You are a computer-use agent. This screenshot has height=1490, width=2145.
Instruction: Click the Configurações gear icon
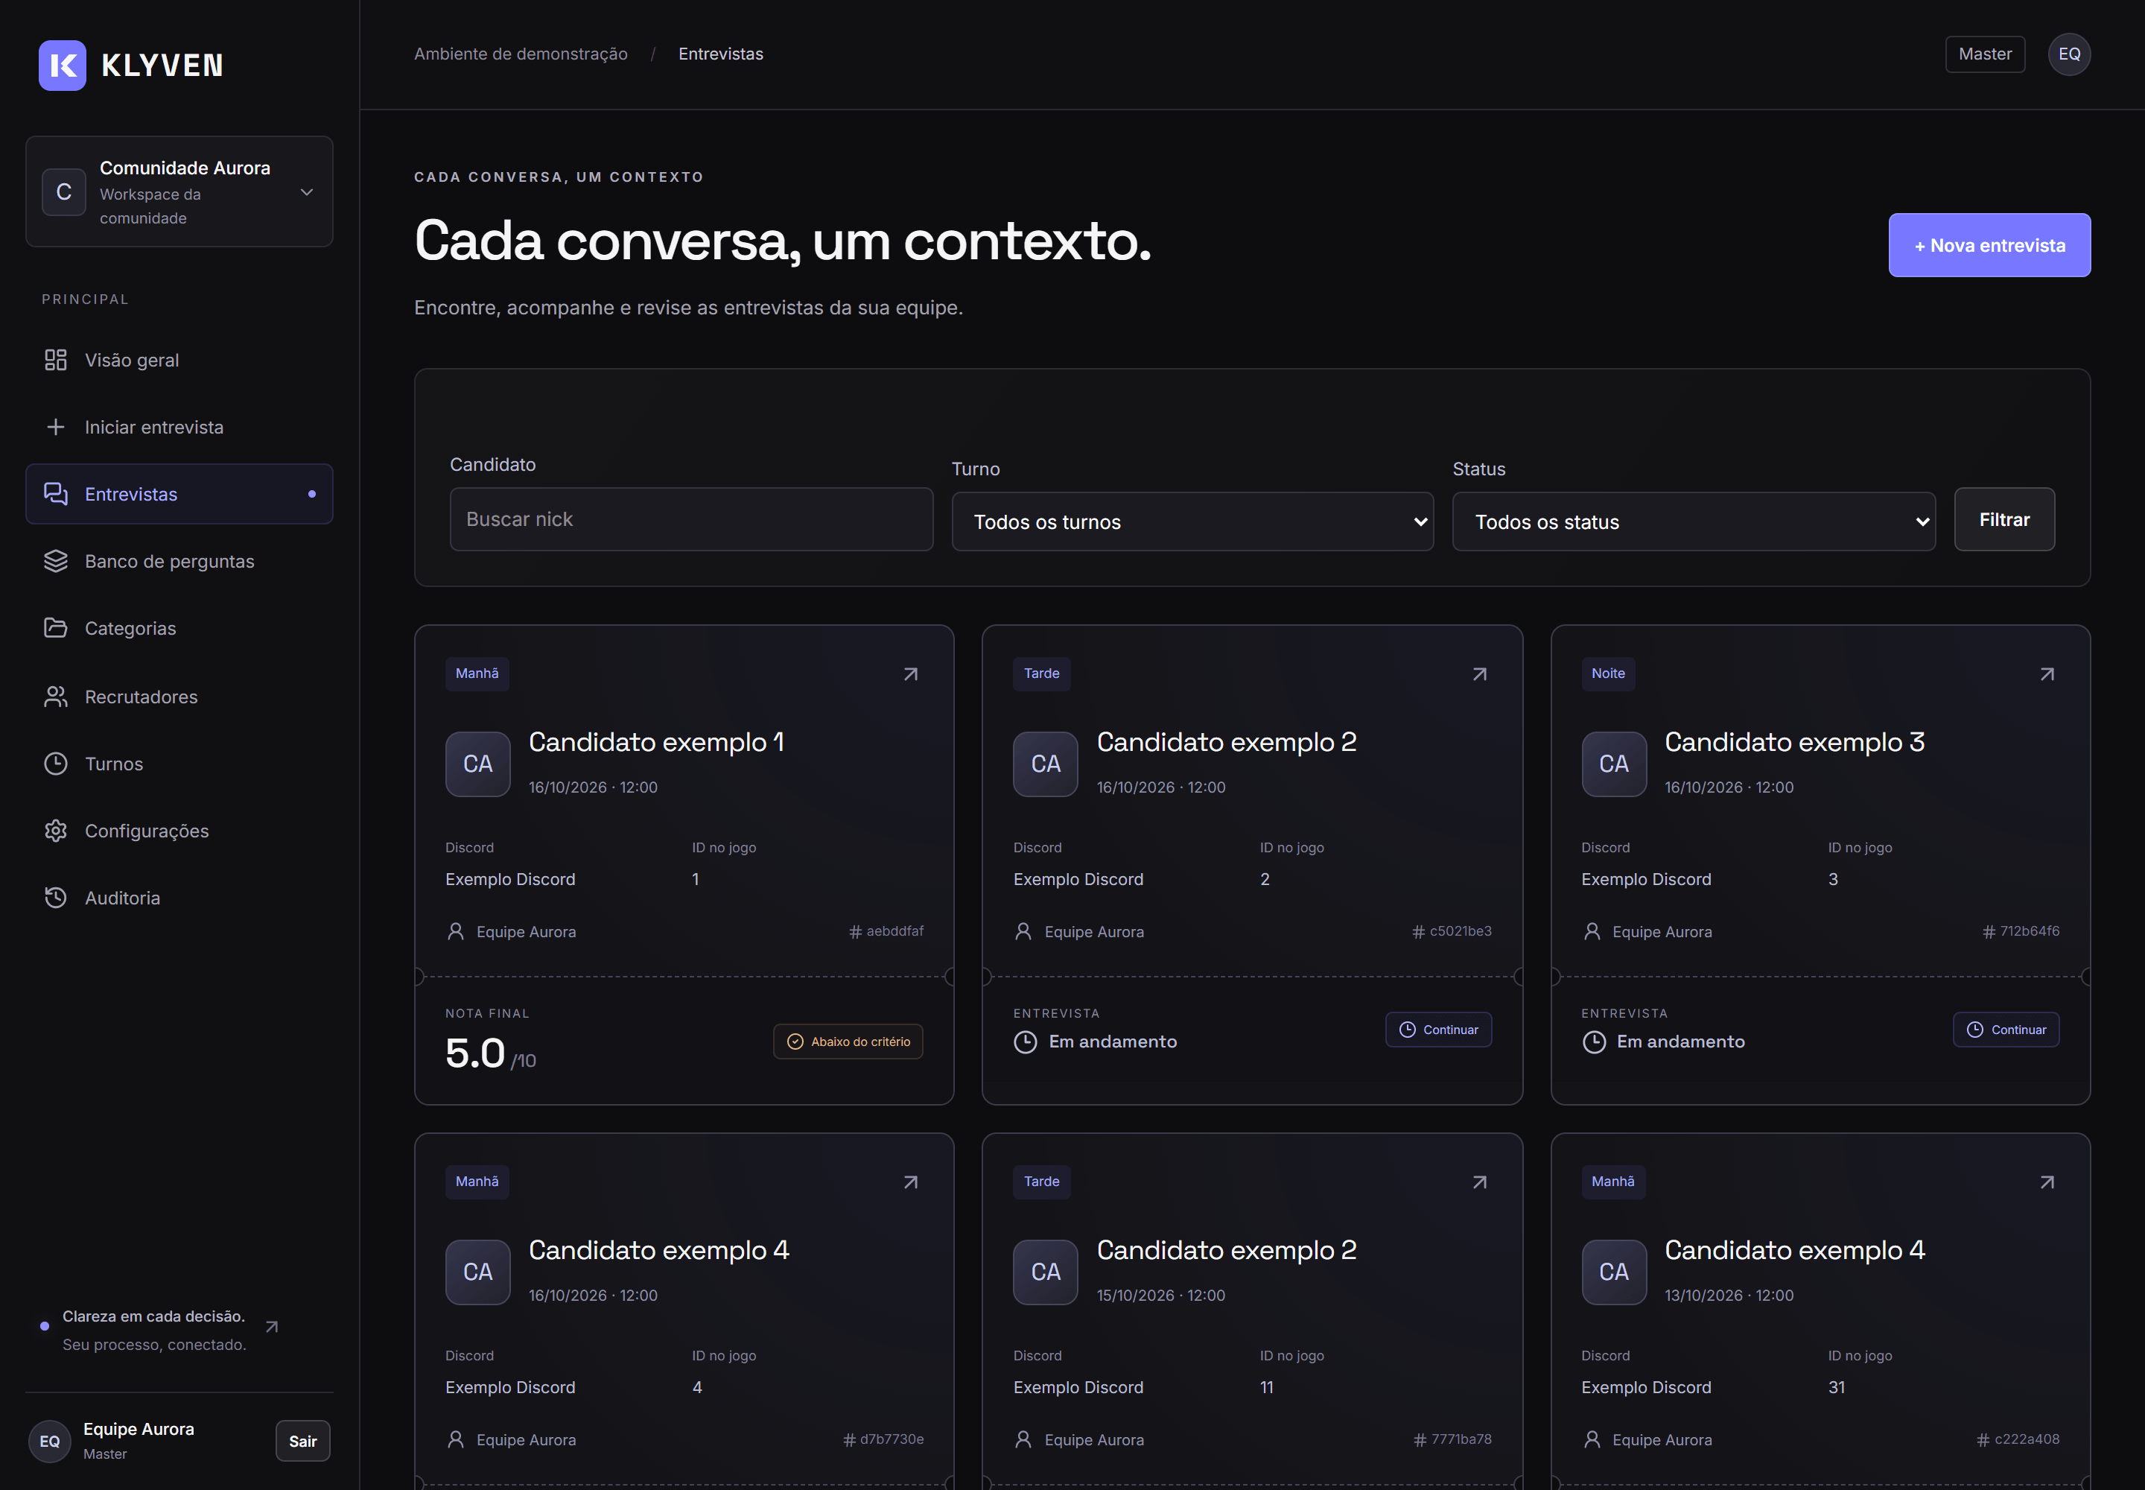56,831
